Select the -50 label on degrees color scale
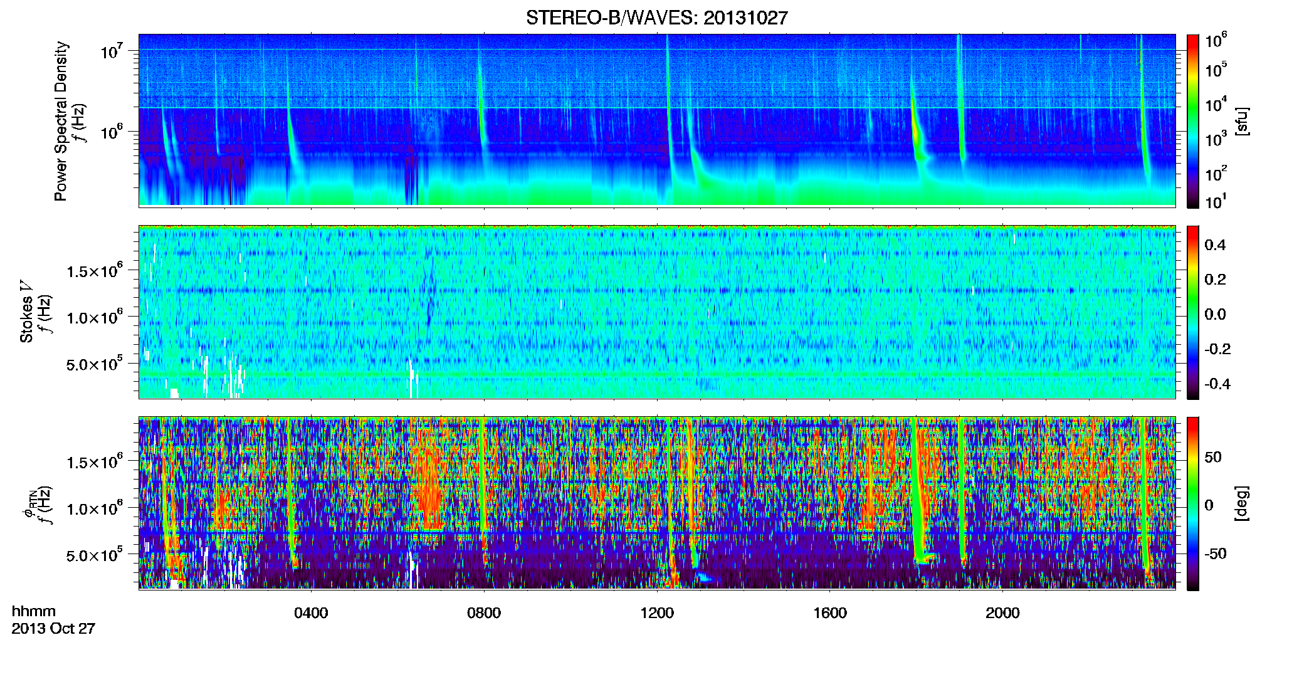1314x677 pixels. click(x=1215, y=554)
